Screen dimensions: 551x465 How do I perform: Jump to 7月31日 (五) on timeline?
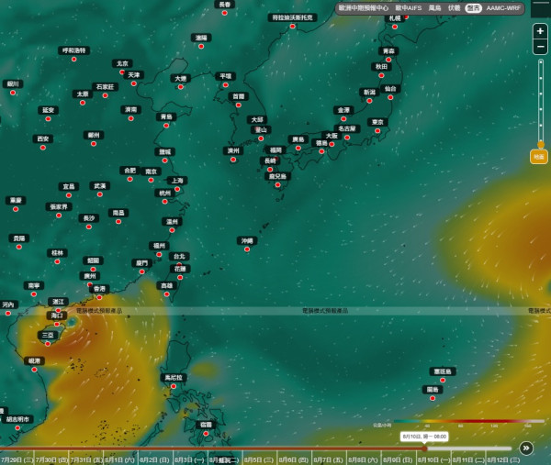tap(86, 459)
